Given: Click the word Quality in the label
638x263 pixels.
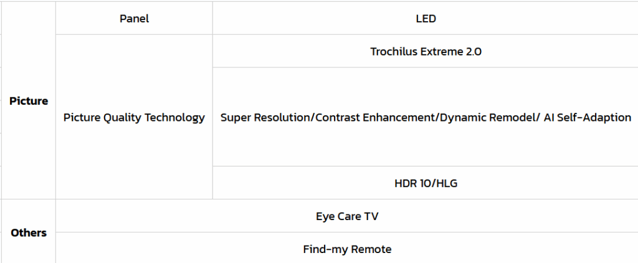Looking at the screenshot, I should (123, 117).
